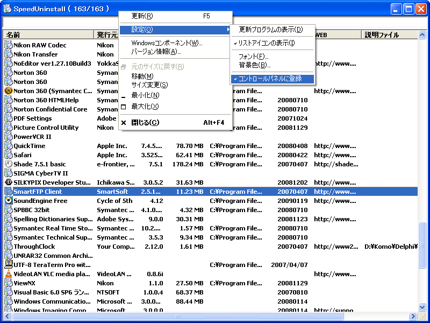Choose 最小化(N) from the system menu

tap(176, 95)
